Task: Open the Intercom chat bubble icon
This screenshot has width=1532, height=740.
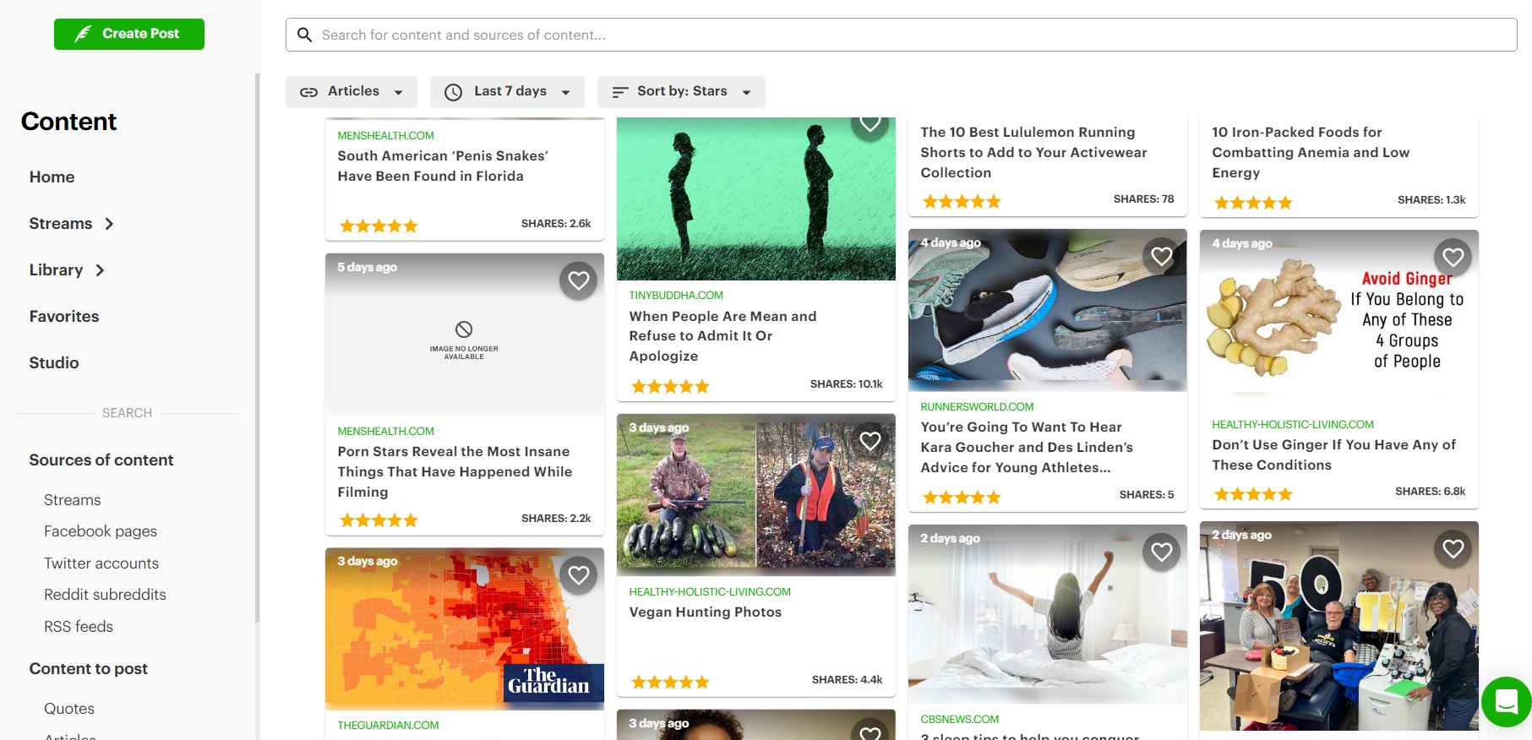Action: 1507,702
